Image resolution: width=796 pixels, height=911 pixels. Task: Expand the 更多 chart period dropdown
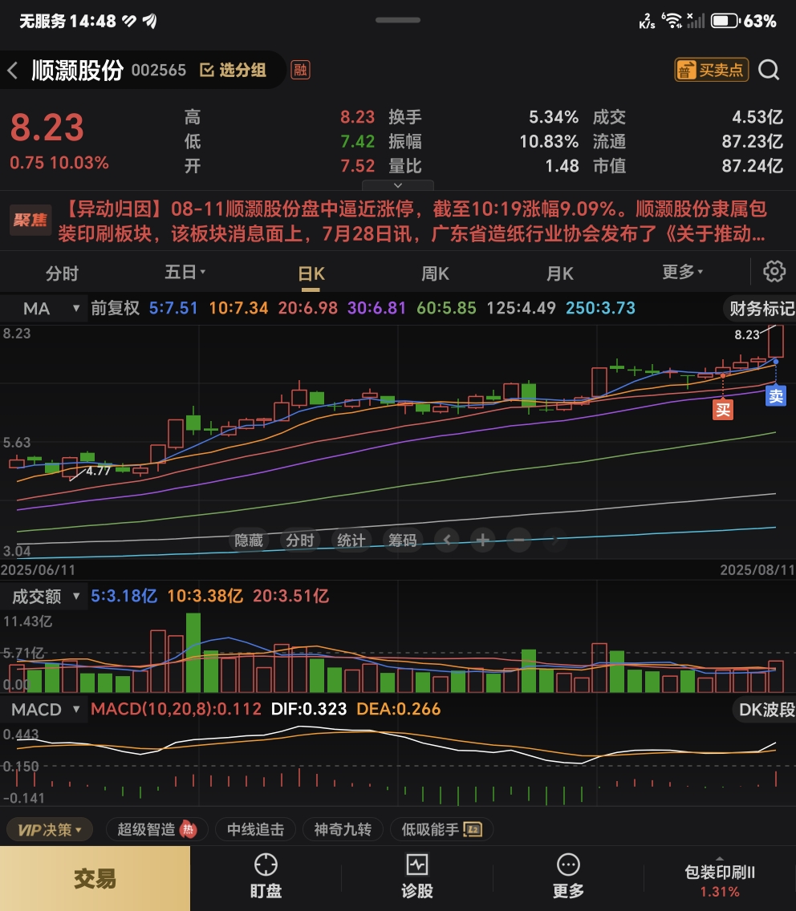tap(683, 271)
